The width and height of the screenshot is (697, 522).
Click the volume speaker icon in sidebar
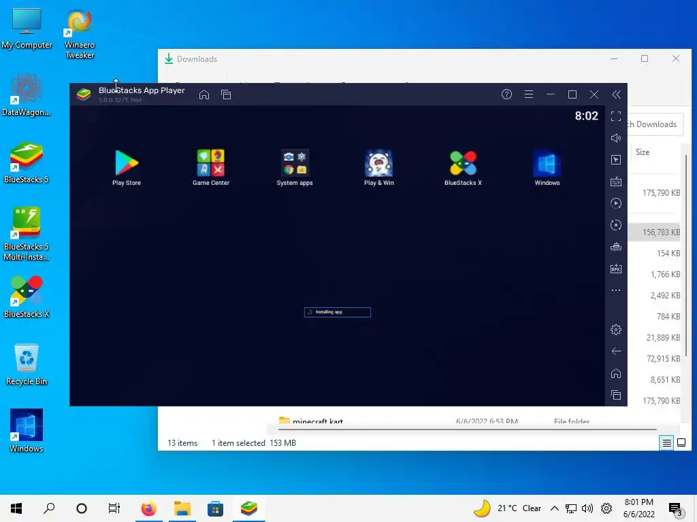point(616,138)
